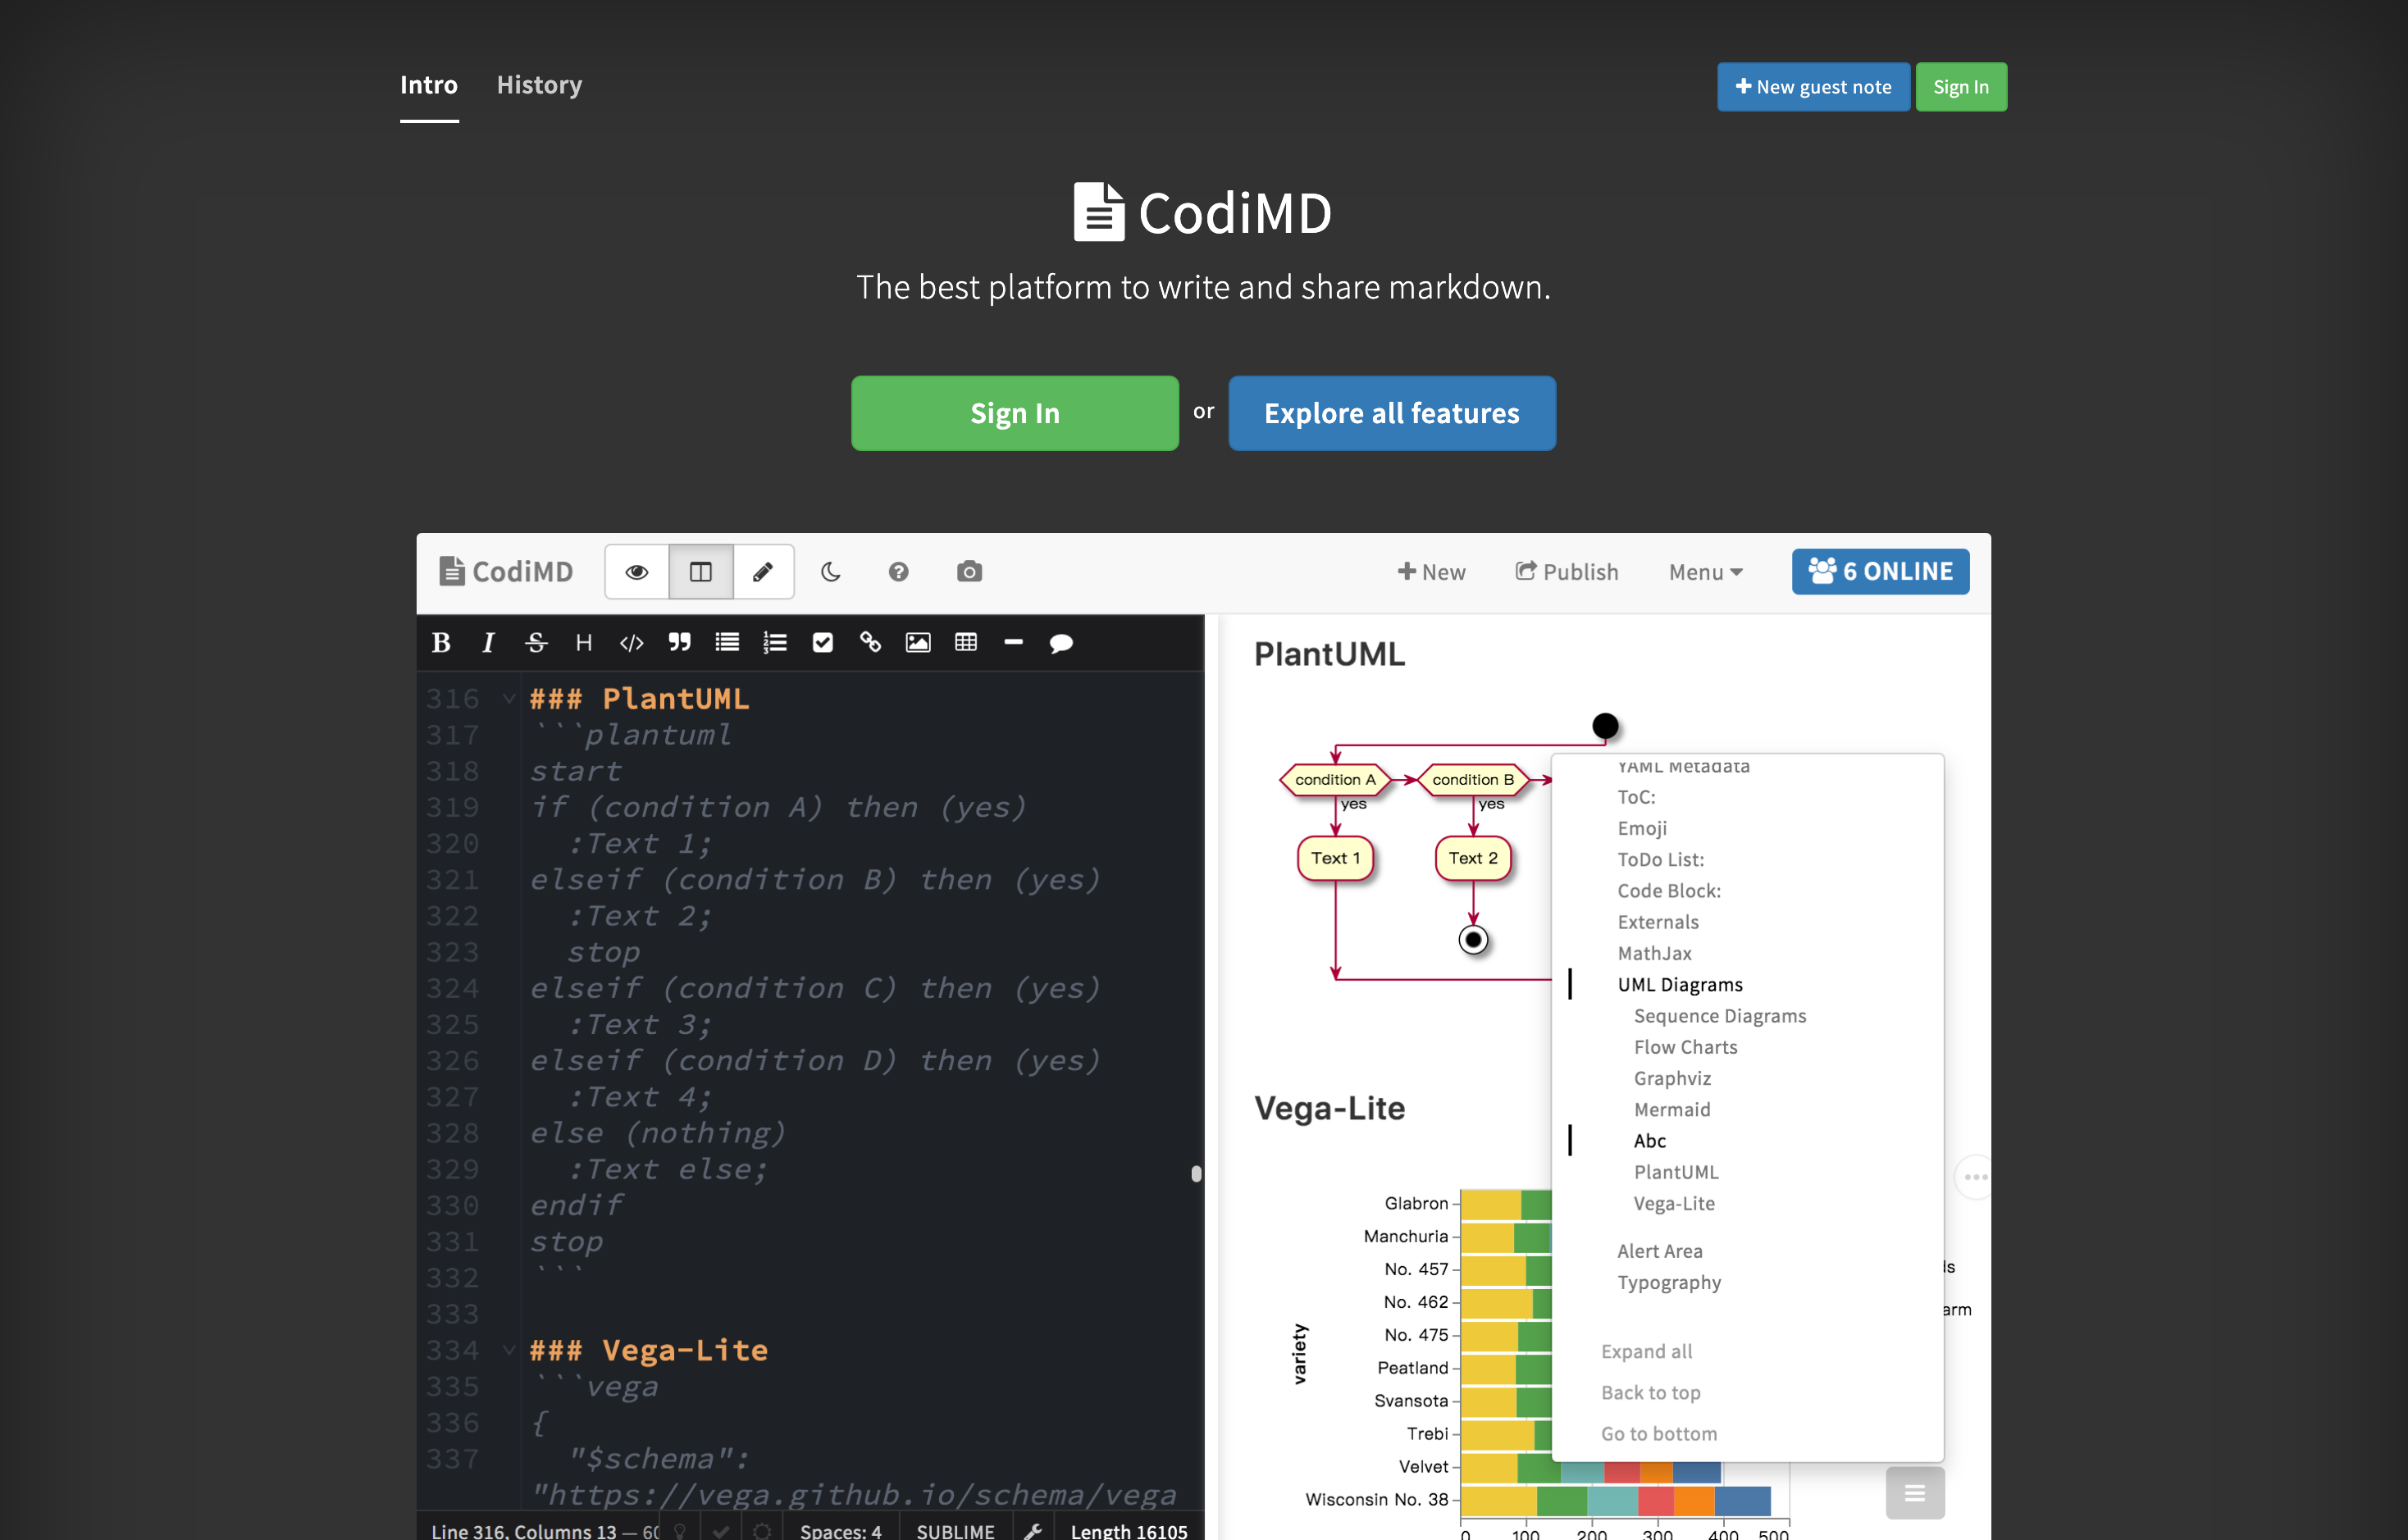Switch to edit-only pencil mode
The width and height of the screenshot is (2408, 1540).
click(763, 572)
